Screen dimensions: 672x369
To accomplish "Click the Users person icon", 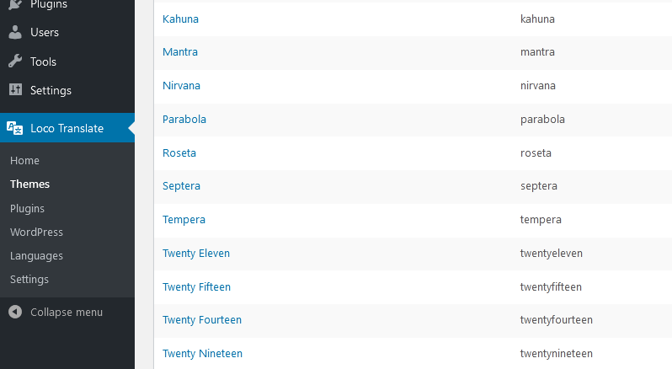I will coord(15,32).
